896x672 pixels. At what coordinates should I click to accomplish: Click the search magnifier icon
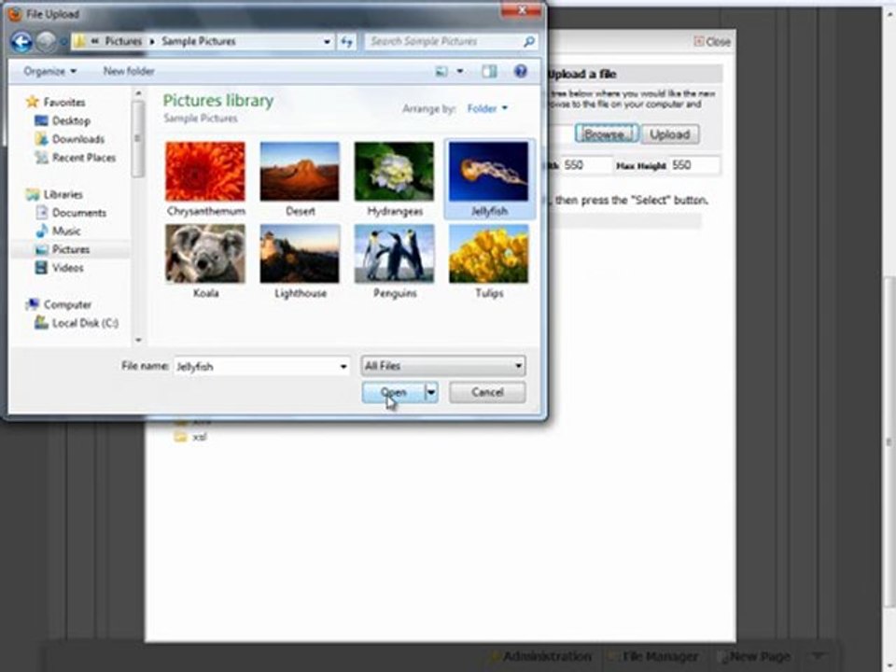tap(529, 42)
